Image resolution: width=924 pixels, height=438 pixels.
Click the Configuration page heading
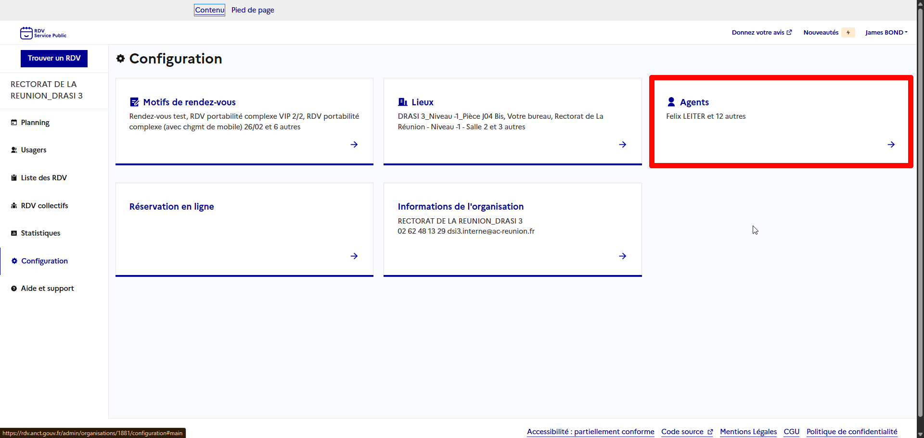176,59
